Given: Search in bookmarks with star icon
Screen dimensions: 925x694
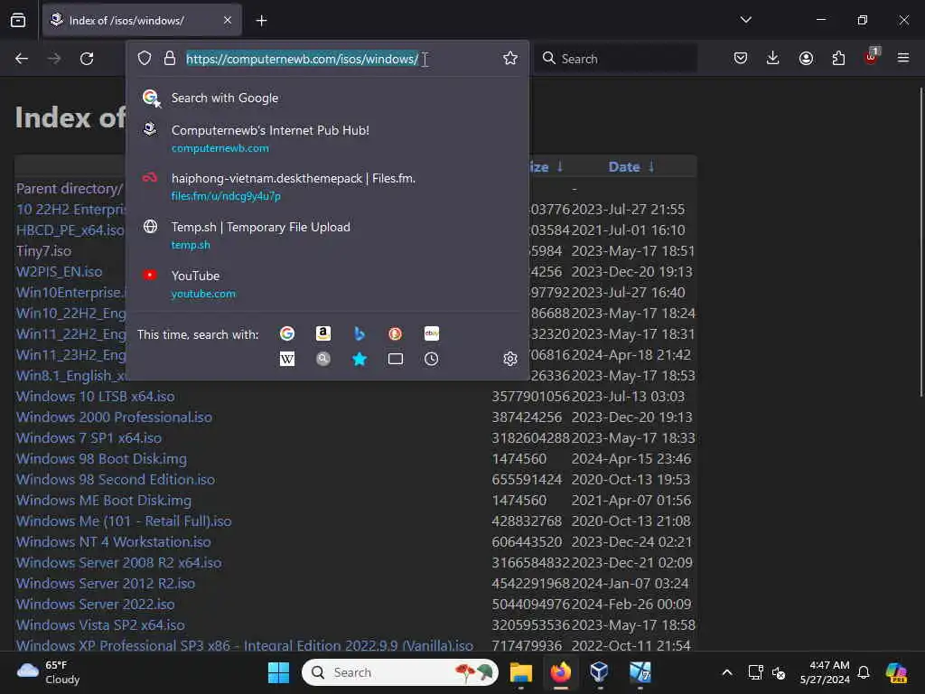Looking at the screenshot, I should 360,359.
